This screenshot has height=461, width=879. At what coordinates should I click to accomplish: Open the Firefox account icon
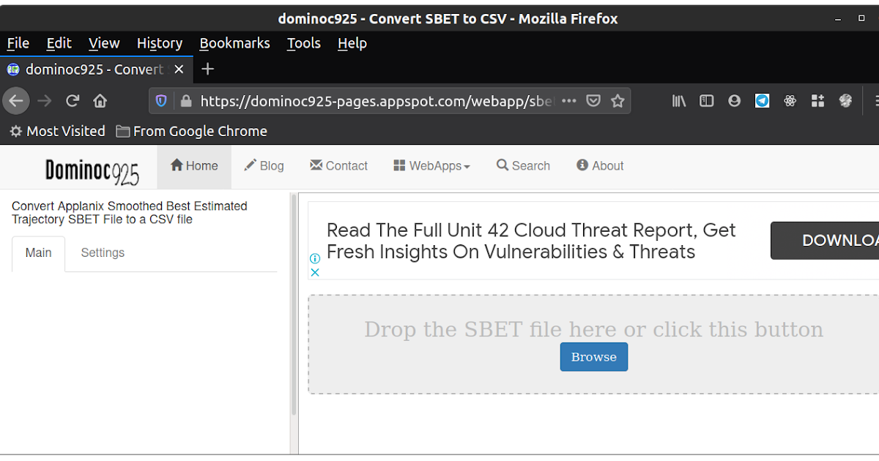coord(734,100)
